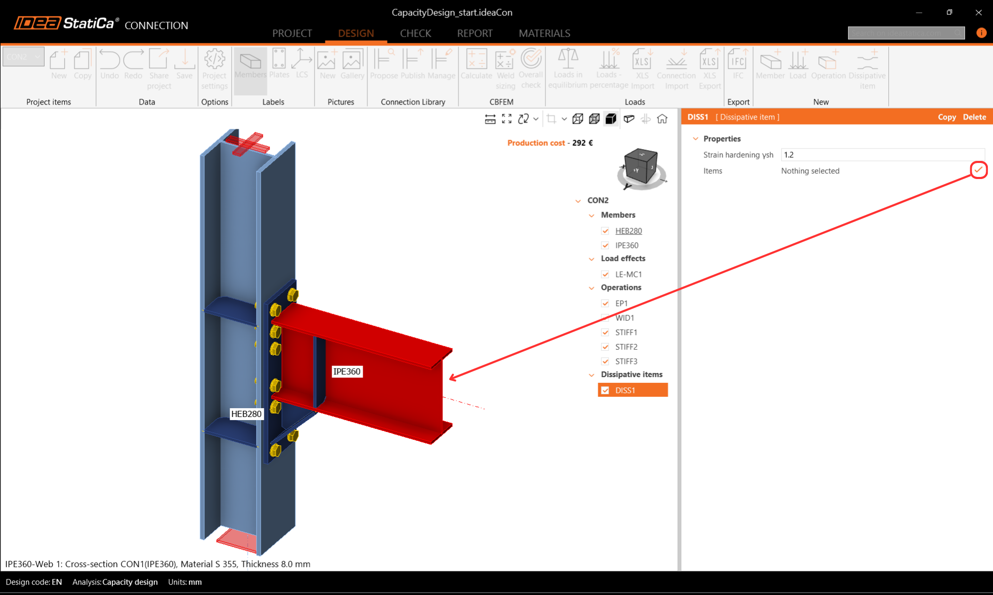Open the rotate view dropdown arrow
Screen dimensions: 993x595
tap(536, 119)
